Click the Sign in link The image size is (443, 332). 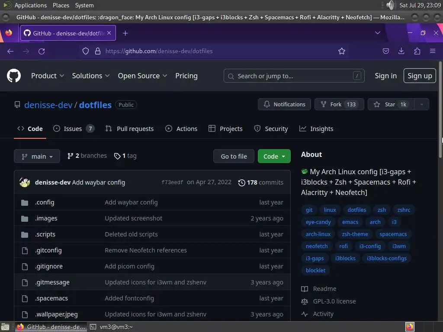click(385, 76)
